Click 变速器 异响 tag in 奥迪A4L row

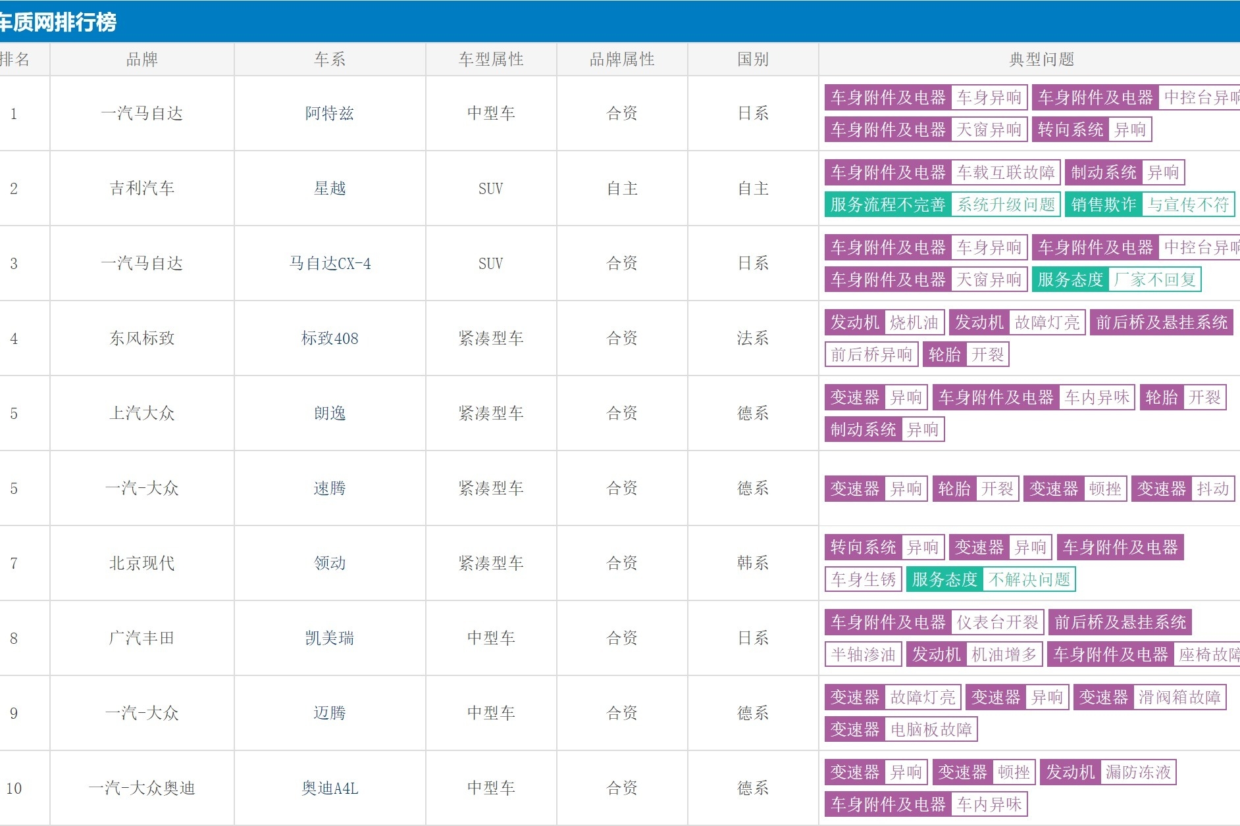click(876, 772)
